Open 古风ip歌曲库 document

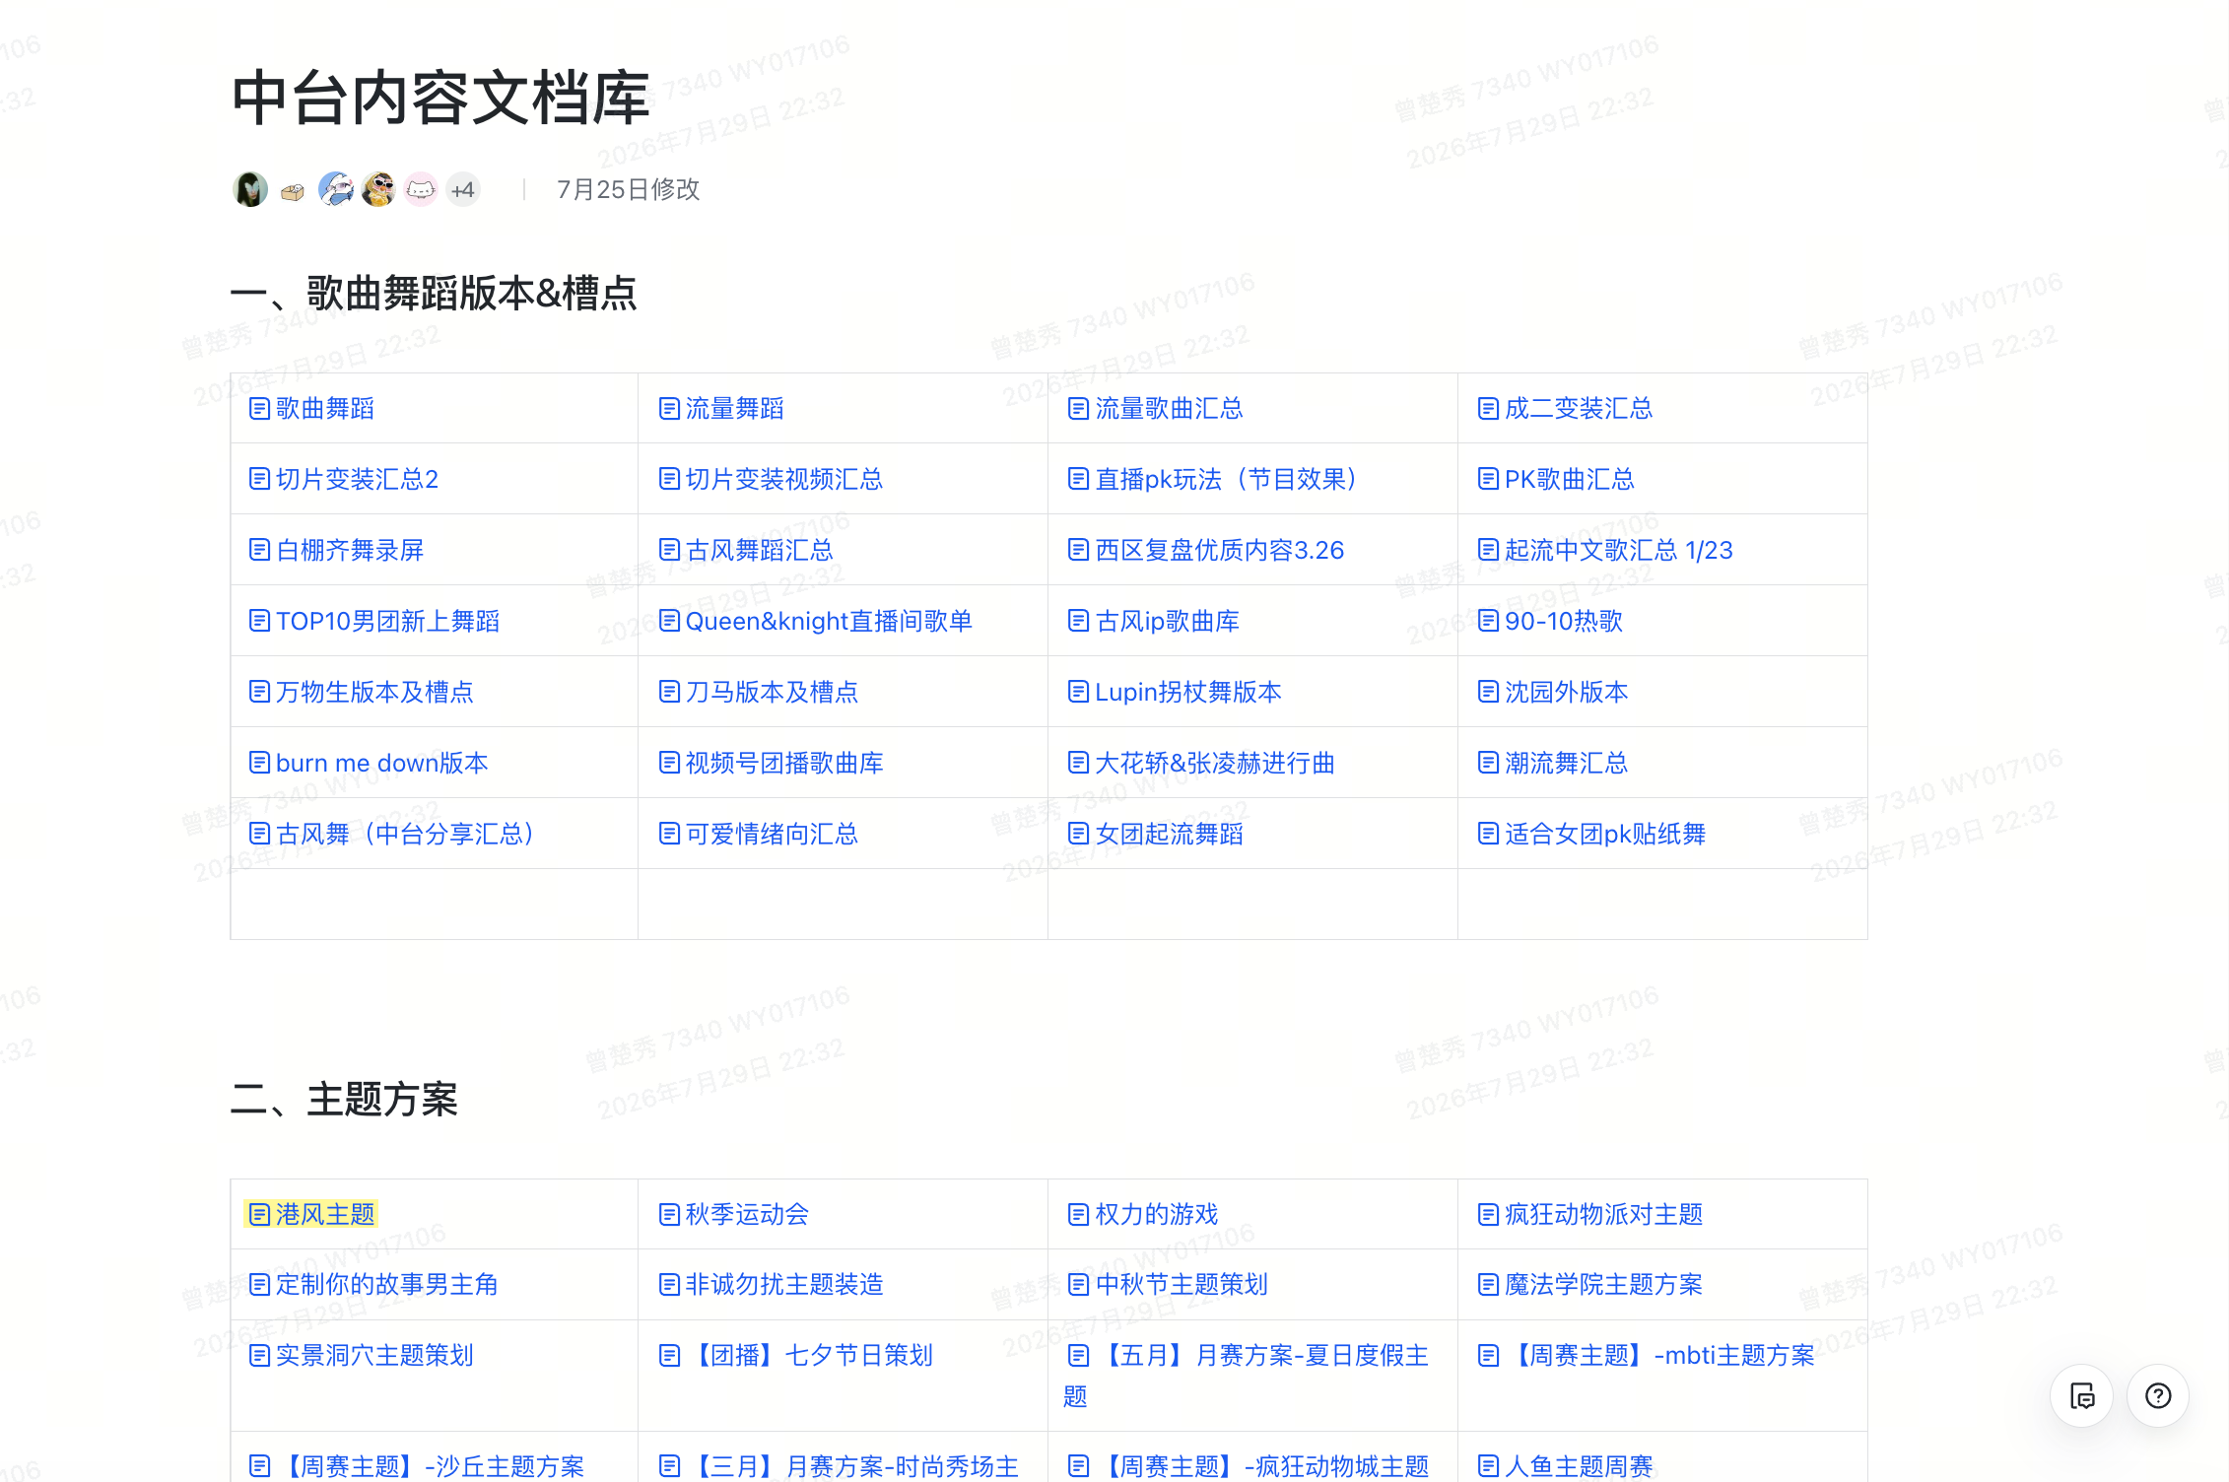point(1154,621)
